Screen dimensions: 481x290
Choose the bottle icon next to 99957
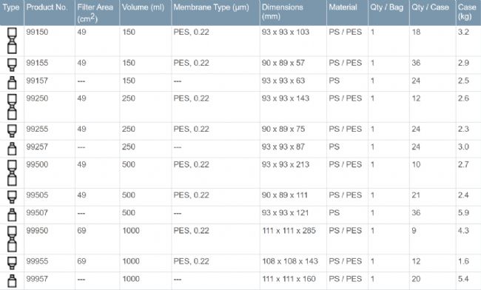click(x=12, y=281)
